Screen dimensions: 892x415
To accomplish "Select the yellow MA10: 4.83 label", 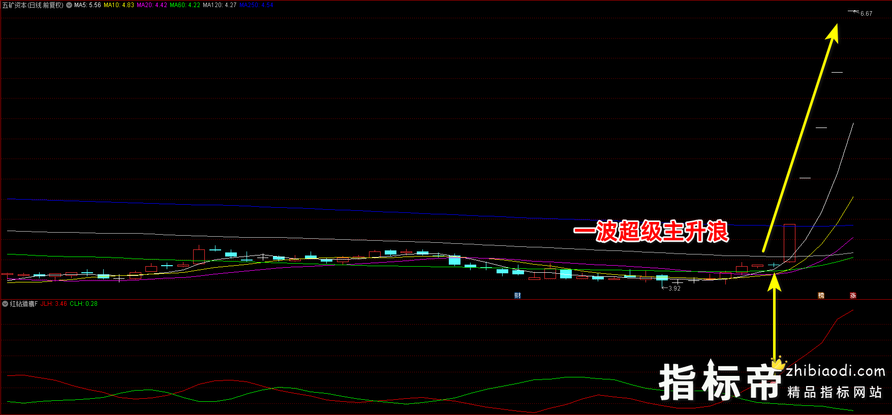I will pos(119,5).
